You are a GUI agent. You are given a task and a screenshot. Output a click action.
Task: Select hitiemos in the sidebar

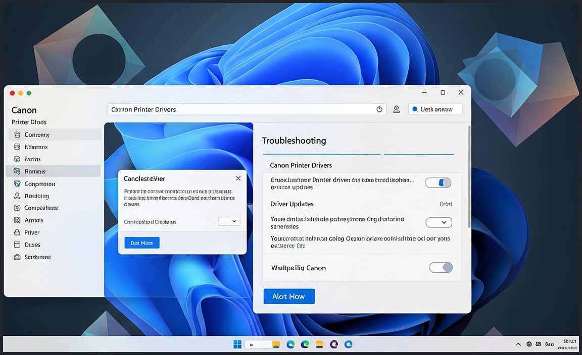(55, 147)
